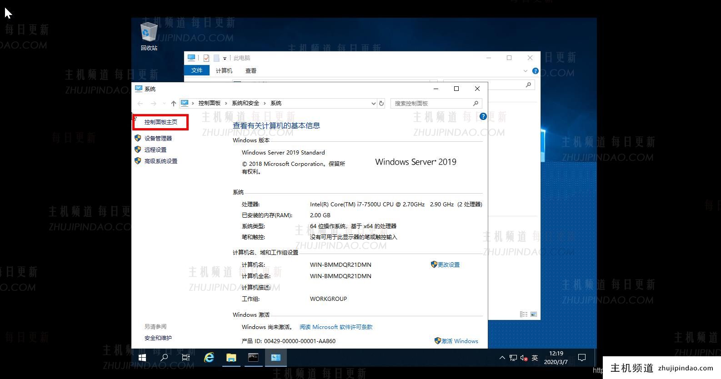Go up one level in System window
Screen dimensions: 721x379
173,104
